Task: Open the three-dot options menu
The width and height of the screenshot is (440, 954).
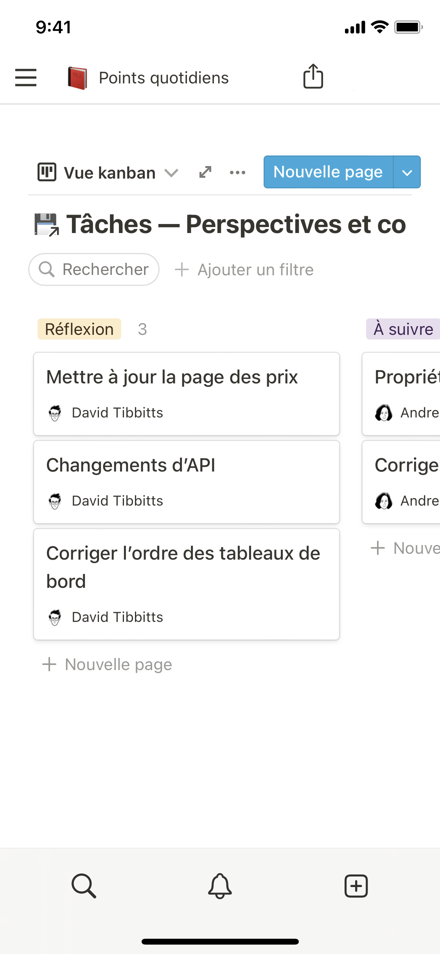Action: click(237, 172)
